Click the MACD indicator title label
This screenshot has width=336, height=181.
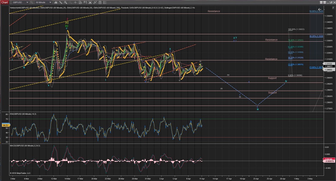coord(25,145)
